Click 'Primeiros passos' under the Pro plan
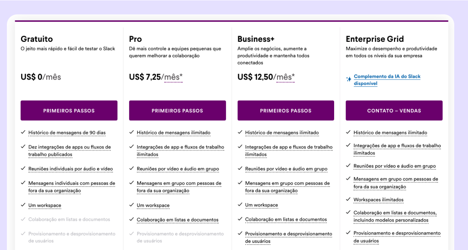Viewport: 468px width, 250px height. tap(178, 110)
